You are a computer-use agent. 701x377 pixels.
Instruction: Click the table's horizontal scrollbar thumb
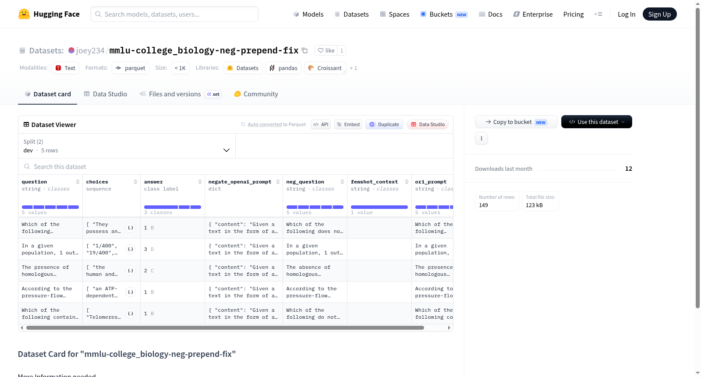pos(225,328)
